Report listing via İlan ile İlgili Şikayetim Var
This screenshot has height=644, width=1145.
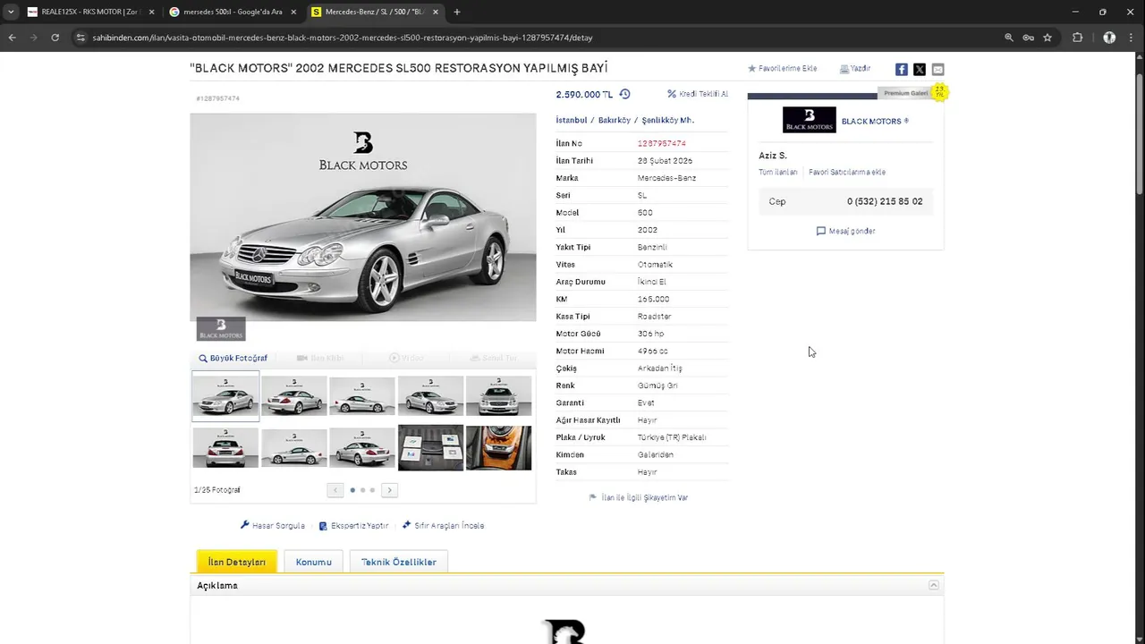point(639,497)
